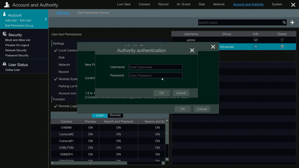299x168 pixels.
Task: Collapse the Advanced row edit arrow
Action: click(x=256, y=46)
